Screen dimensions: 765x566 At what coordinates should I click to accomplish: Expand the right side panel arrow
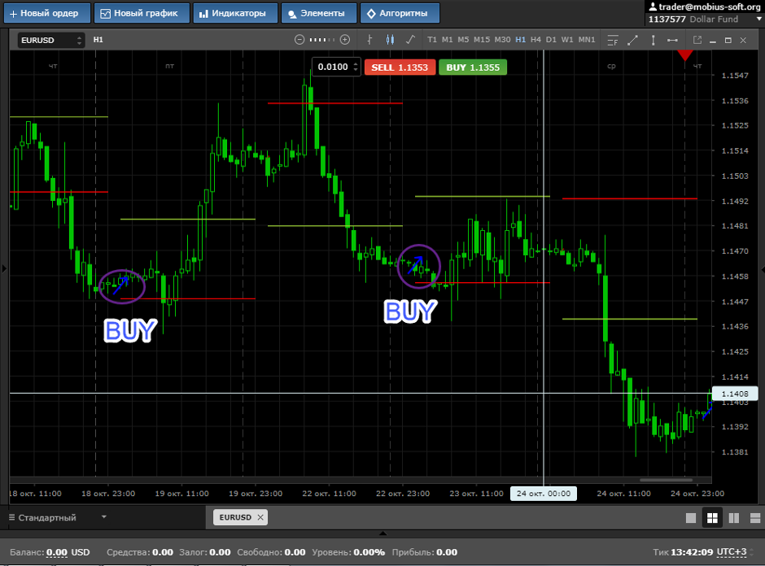[762, 269]
